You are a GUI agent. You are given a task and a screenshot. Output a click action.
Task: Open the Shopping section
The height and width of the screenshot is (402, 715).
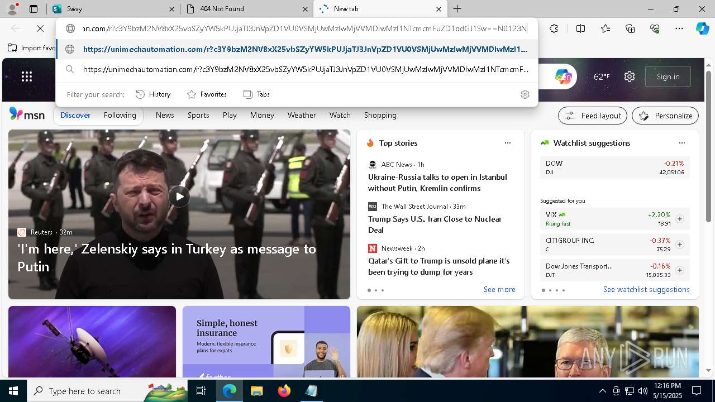(x=380, y=115)
